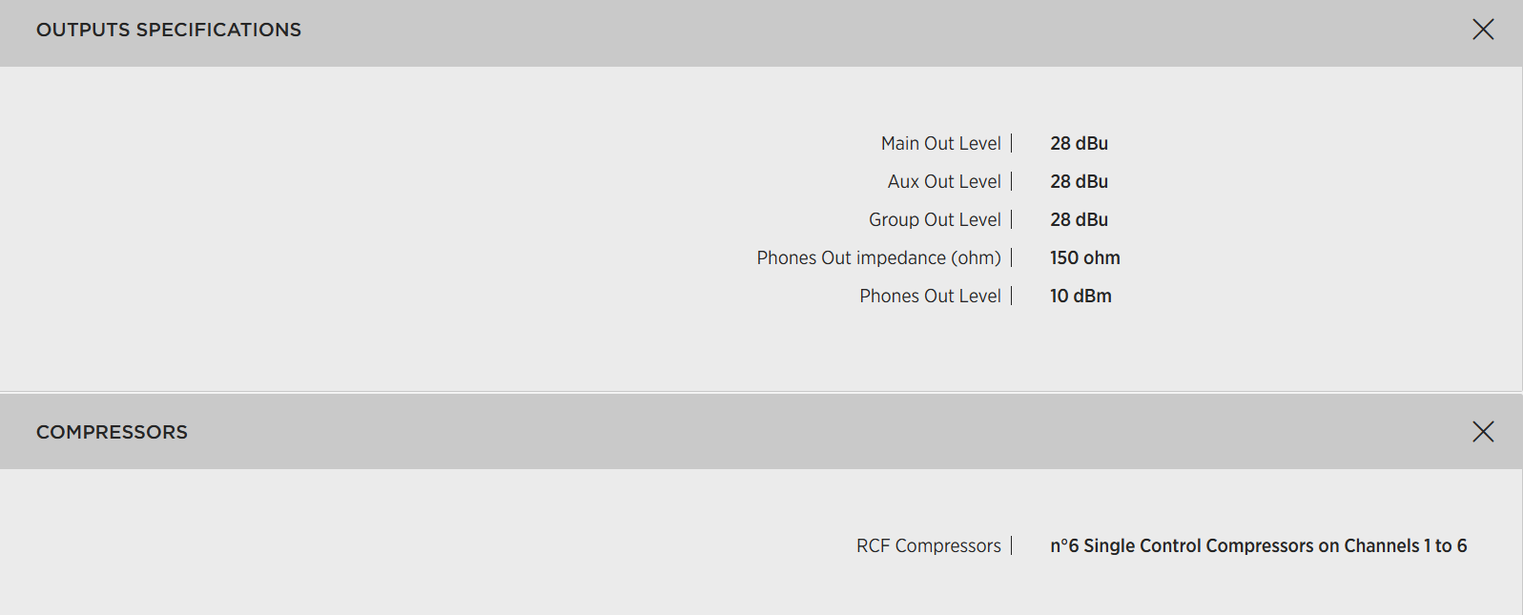Click the Aux Out Level 28 dBu value
The image size is (1523, 615).
(1079, 181)
